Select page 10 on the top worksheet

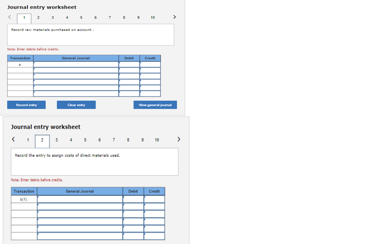pos(152,17)
